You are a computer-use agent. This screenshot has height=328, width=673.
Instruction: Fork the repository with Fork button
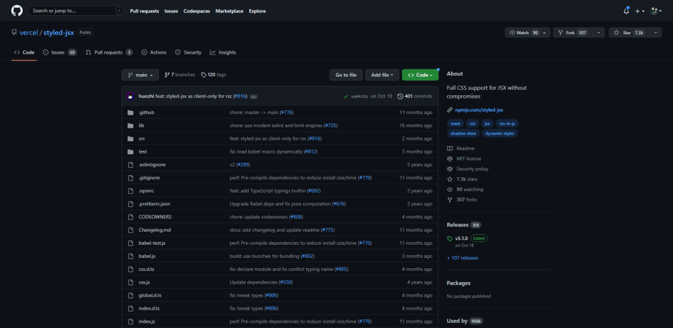(572, 33)
